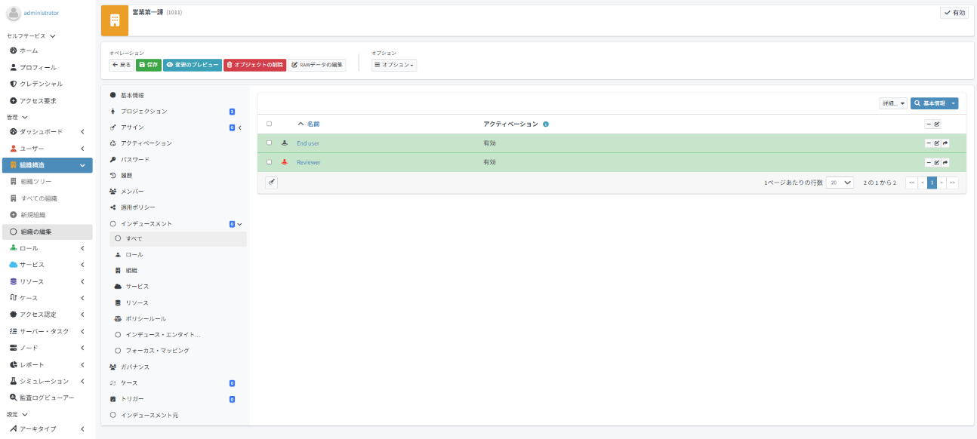Click the 監査ログビューアー magnifier item
977x439 pixels.
(x=48, y=398)
